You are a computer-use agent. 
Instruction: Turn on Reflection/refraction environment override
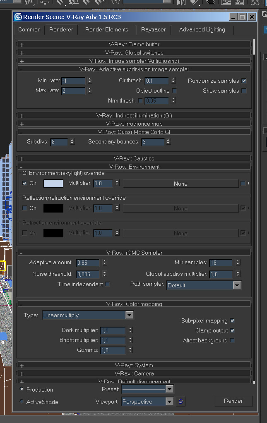pos(24,208)
